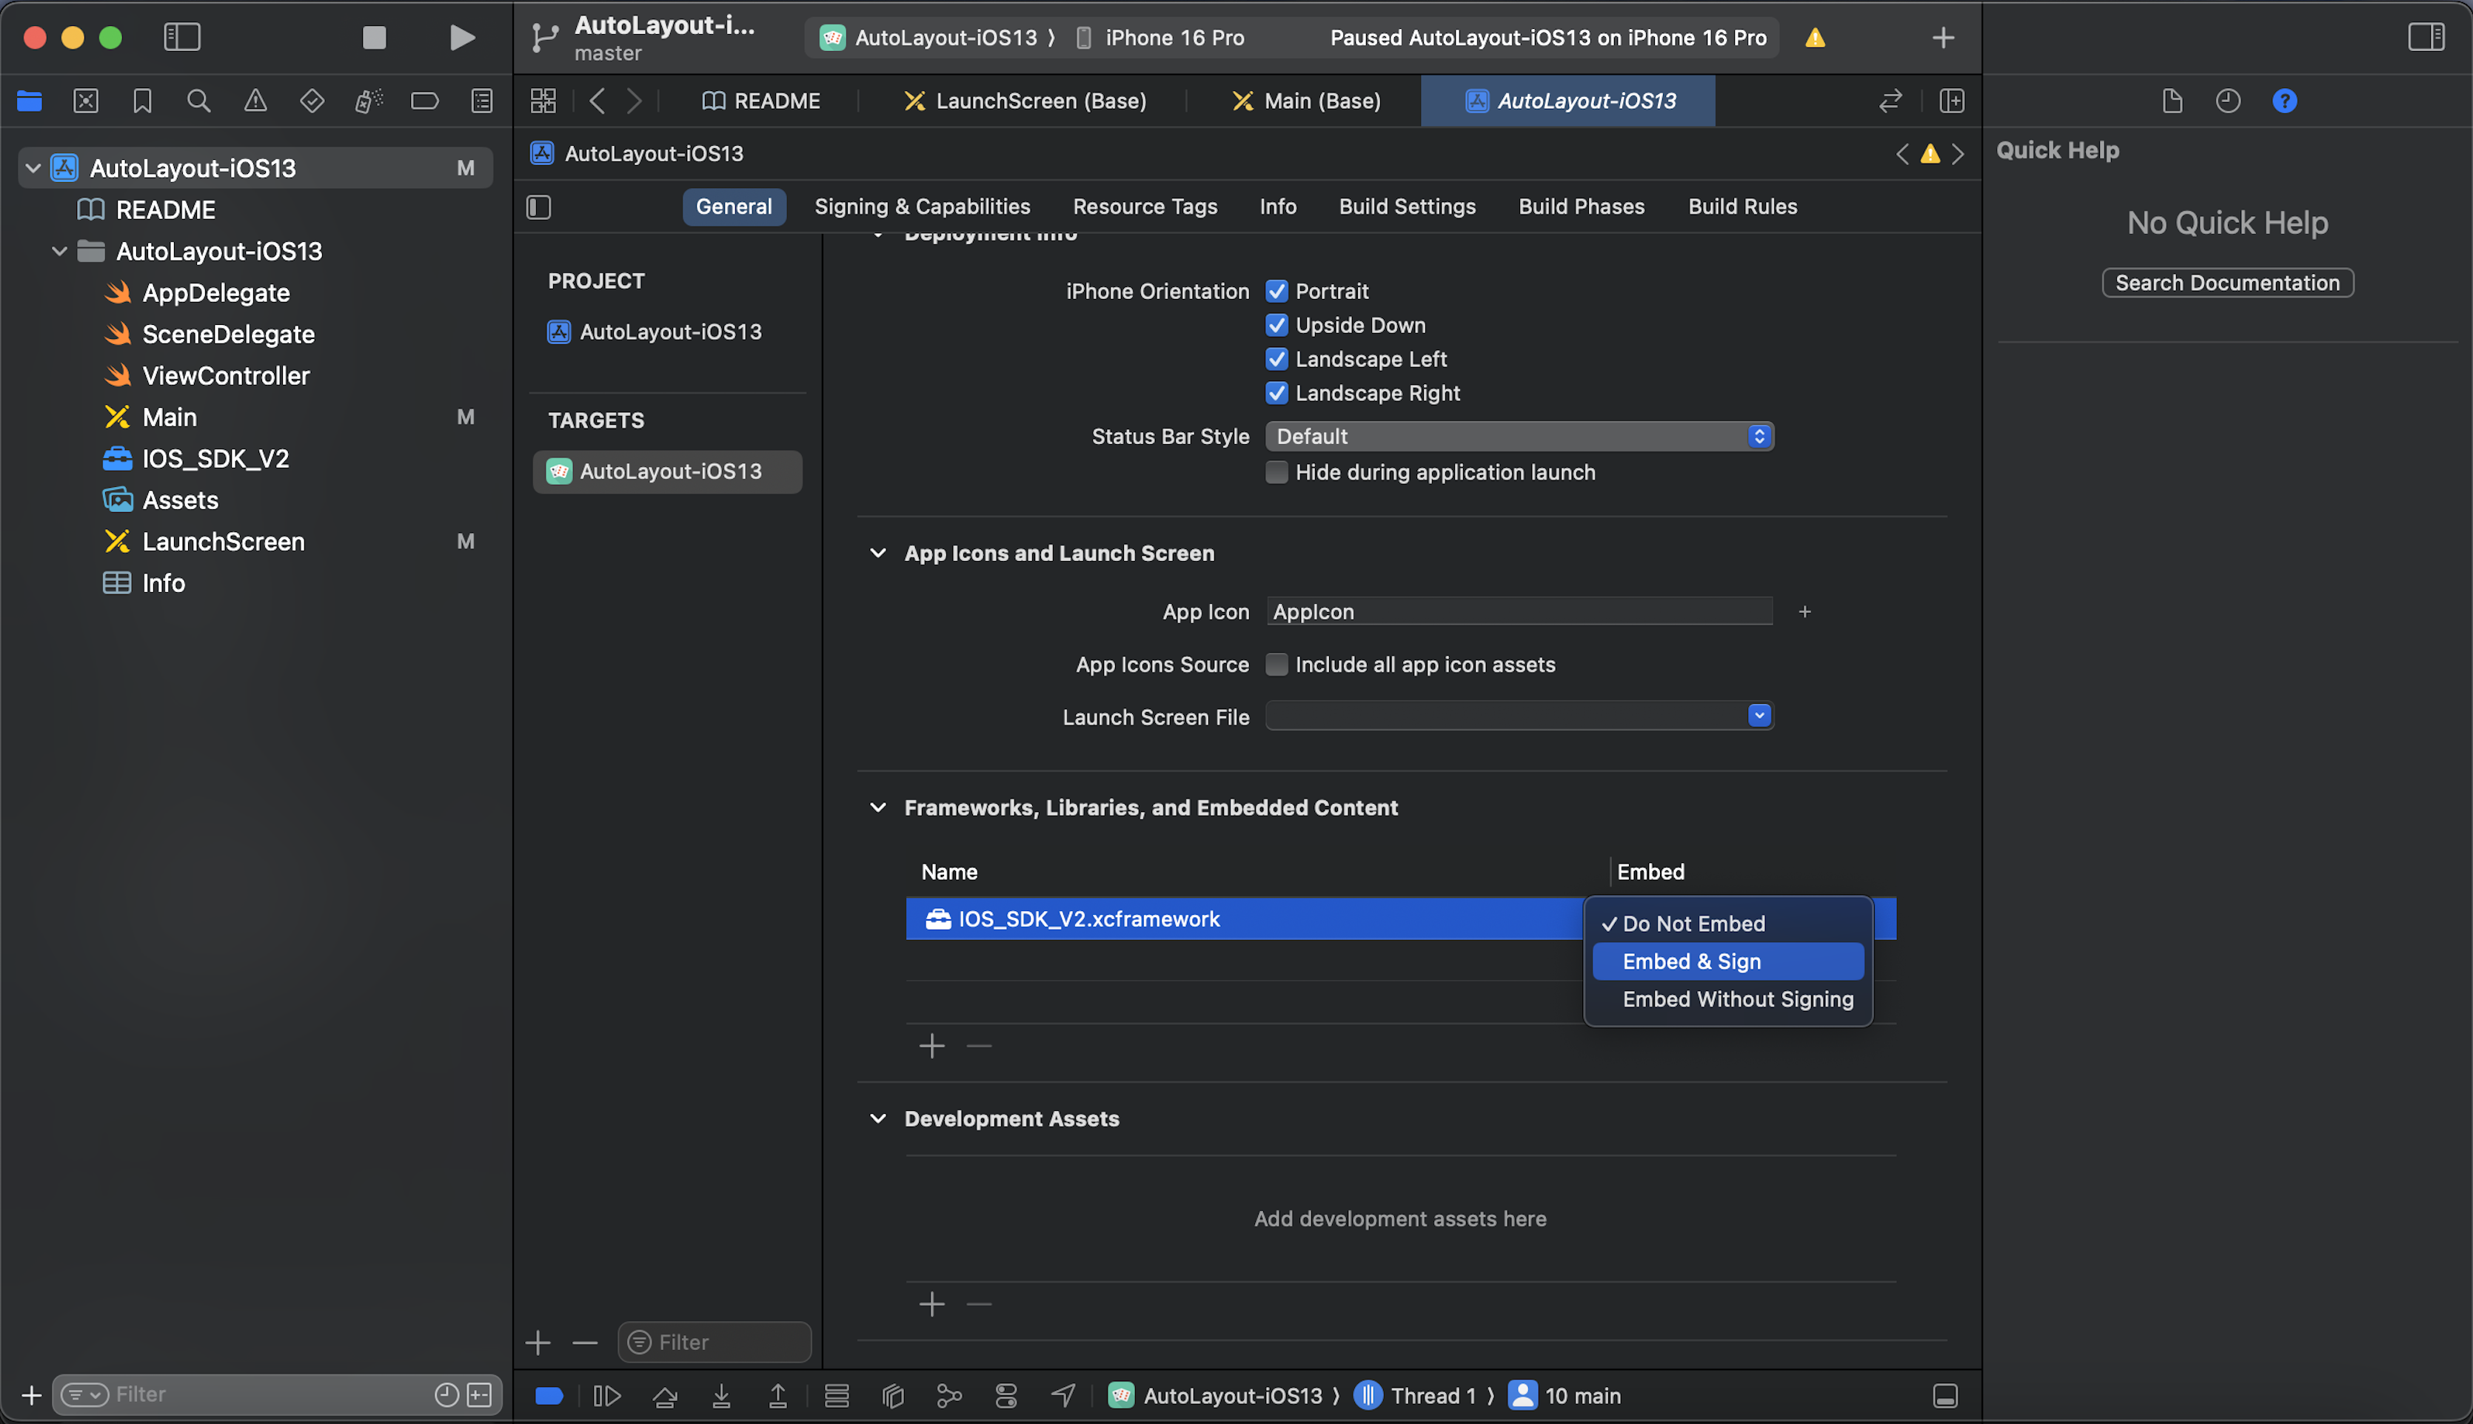Open the LaunchScreen (Base) editor tab
This screenshot has width=2473, height=1424.
point(1023,101)
